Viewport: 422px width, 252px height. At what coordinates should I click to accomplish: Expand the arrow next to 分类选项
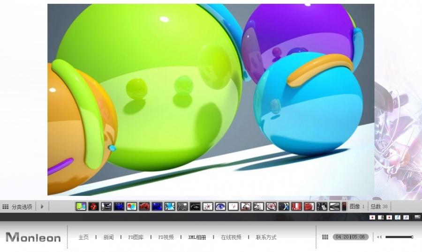tap(42, 207)
